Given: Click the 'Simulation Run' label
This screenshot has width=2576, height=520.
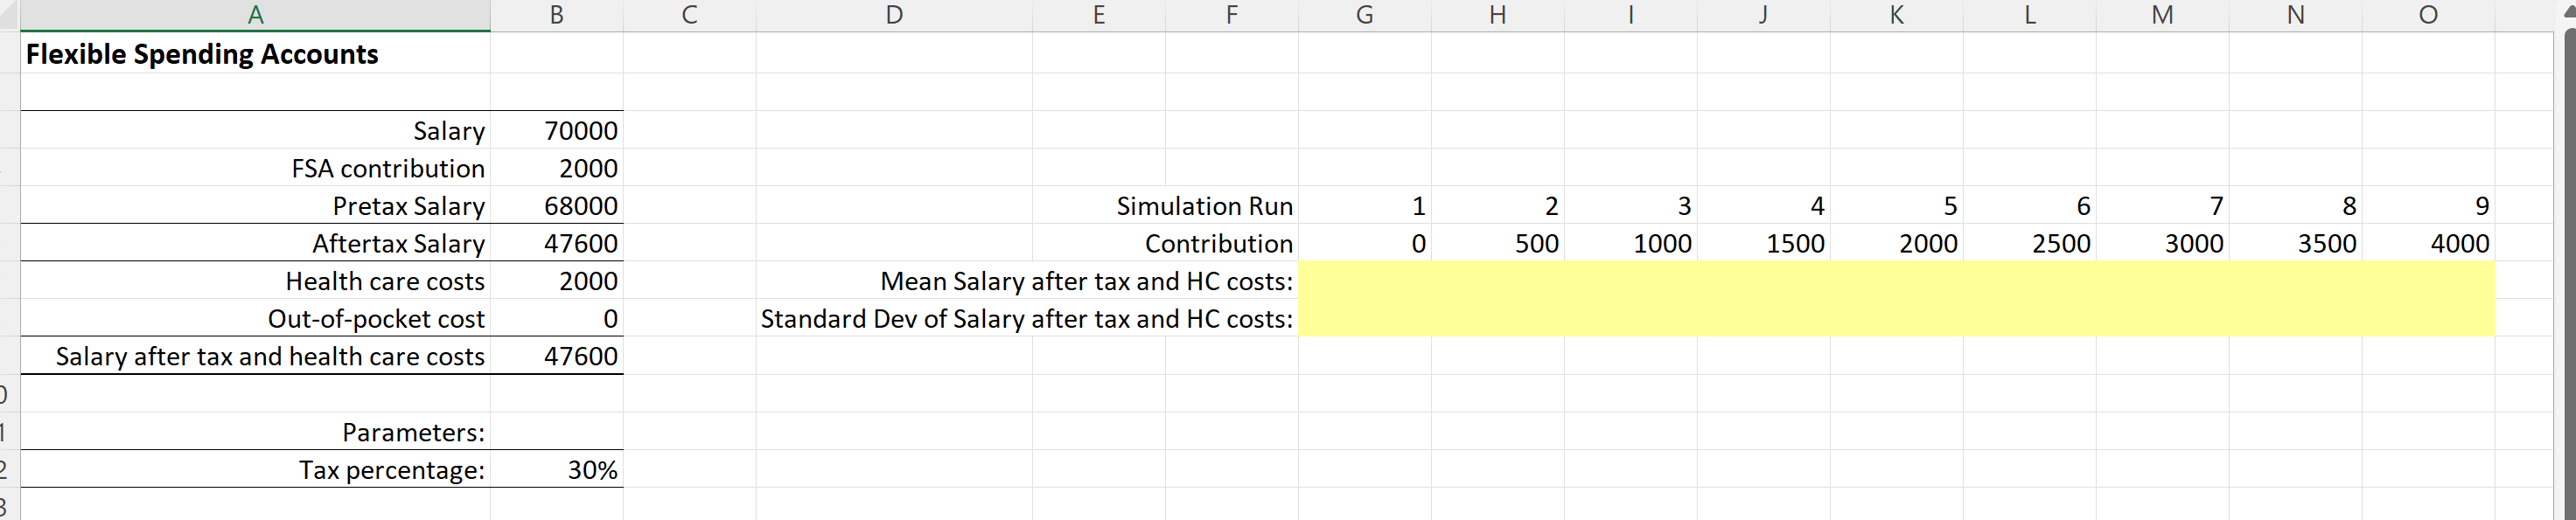Looking at the screenshot, I should click(1204, 206).
